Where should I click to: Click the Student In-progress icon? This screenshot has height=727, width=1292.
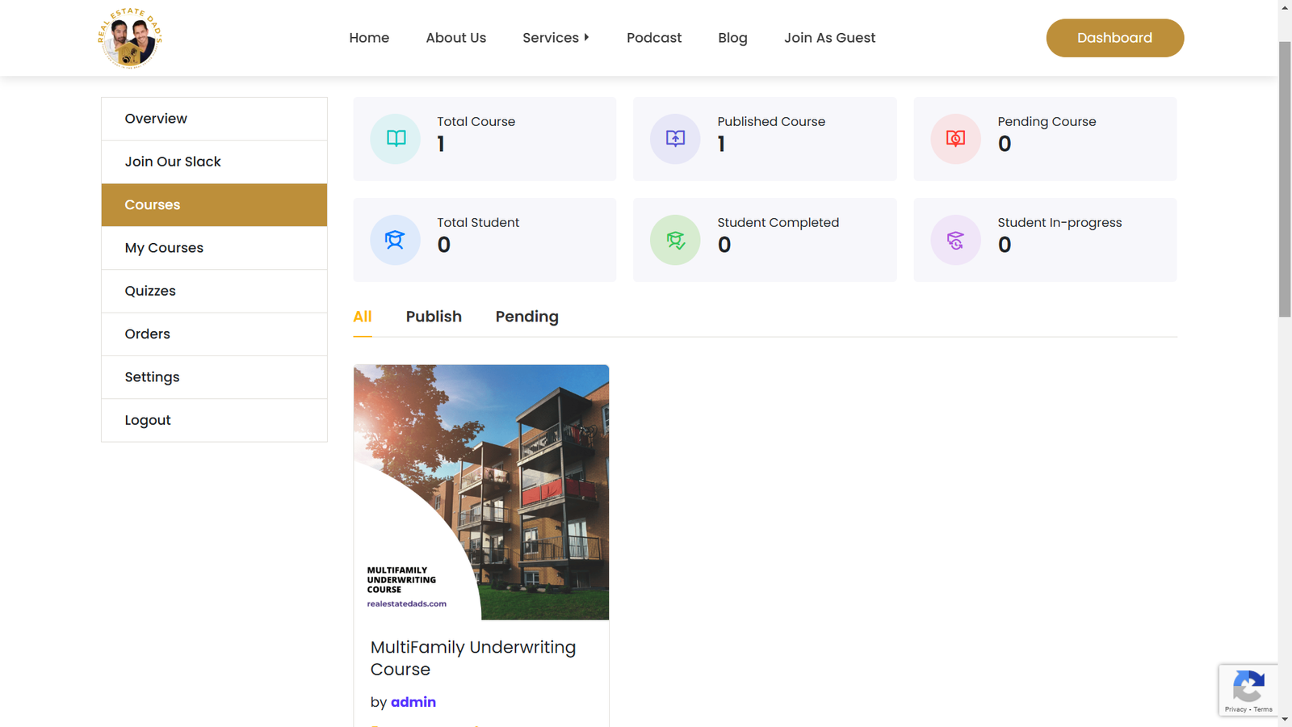tap(955, 240)
